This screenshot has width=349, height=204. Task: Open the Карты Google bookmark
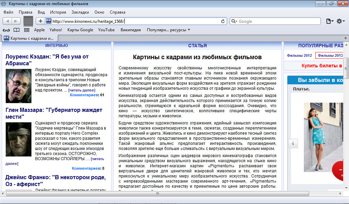point(80,30)
